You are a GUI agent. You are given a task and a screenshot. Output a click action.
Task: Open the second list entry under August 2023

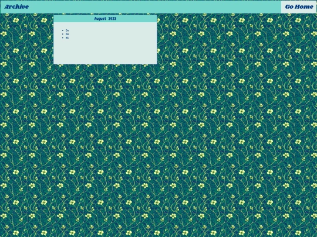pos(67,34)
